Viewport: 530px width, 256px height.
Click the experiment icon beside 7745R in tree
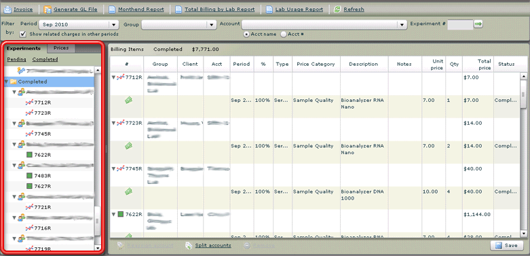(29, 134)
